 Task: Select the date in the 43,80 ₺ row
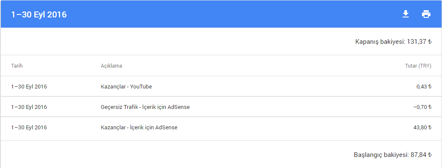29,128
